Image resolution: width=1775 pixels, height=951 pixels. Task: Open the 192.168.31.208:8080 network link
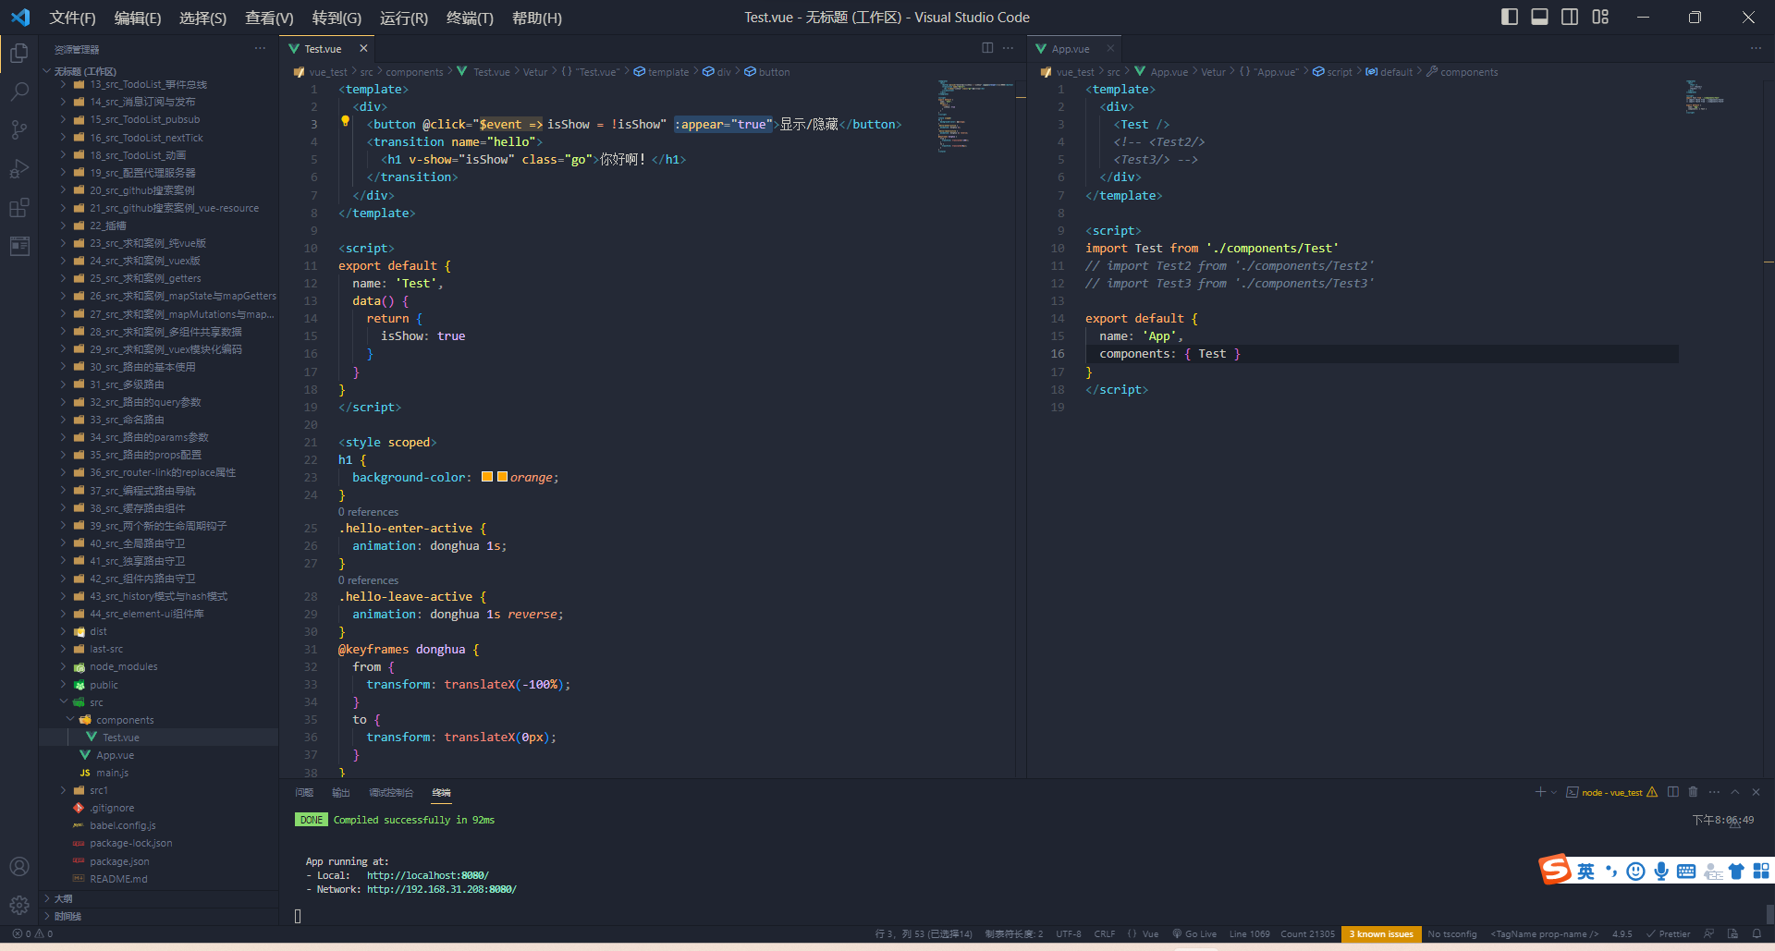tap(442, 889)
